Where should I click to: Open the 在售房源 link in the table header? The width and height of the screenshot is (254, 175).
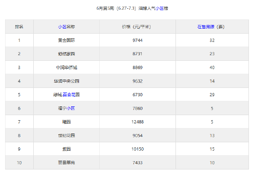point(206,27)
